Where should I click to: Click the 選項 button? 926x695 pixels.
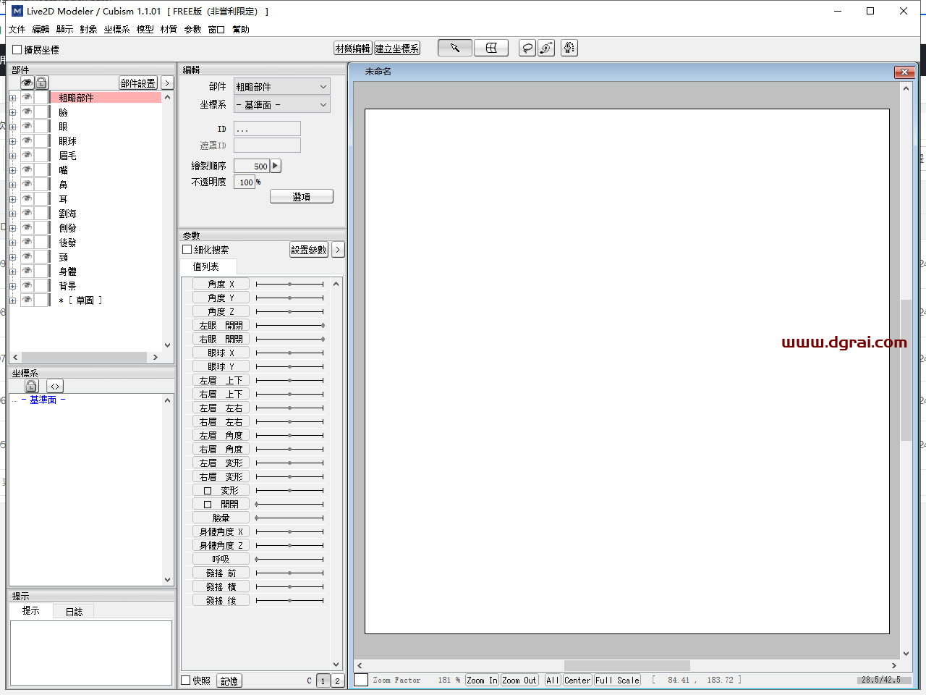302,197
